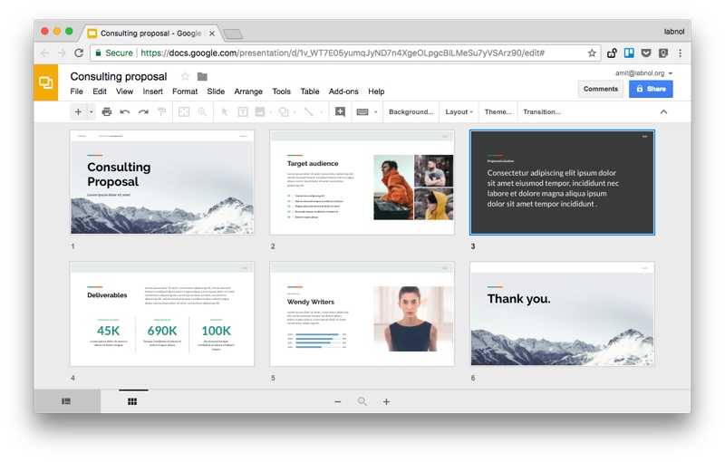Add a comment using toolbar icon
This screenshot has height=462, width=725.
[x=340, y=112]
